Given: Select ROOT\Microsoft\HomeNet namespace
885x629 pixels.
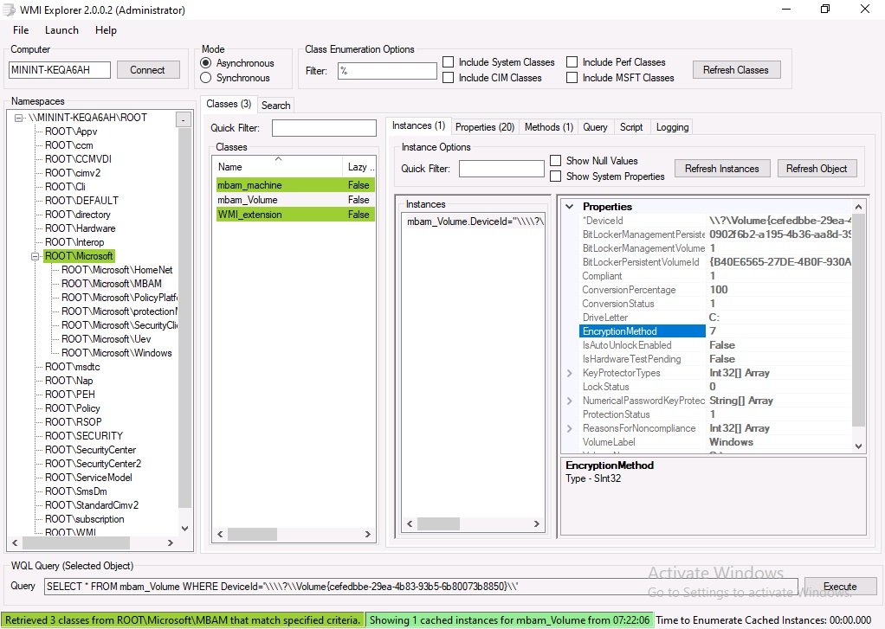Looking at the screenshot, I should (117, 270).
